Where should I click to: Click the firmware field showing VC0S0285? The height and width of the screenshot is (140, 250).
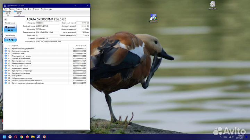click(x=48, y=23)
